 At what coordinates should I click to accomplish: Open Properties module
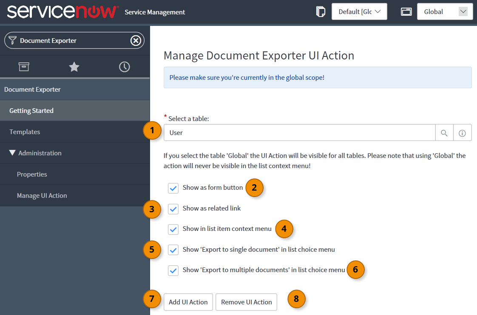[75, 174]
